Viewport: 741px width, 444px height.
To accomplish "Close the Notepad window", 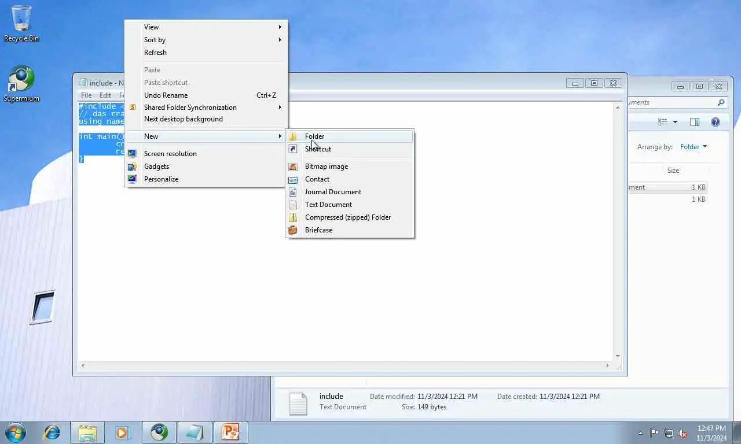I will (614, 83).
